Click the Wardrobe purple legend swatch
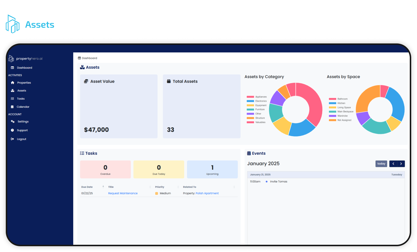 [x=332, y=116]
